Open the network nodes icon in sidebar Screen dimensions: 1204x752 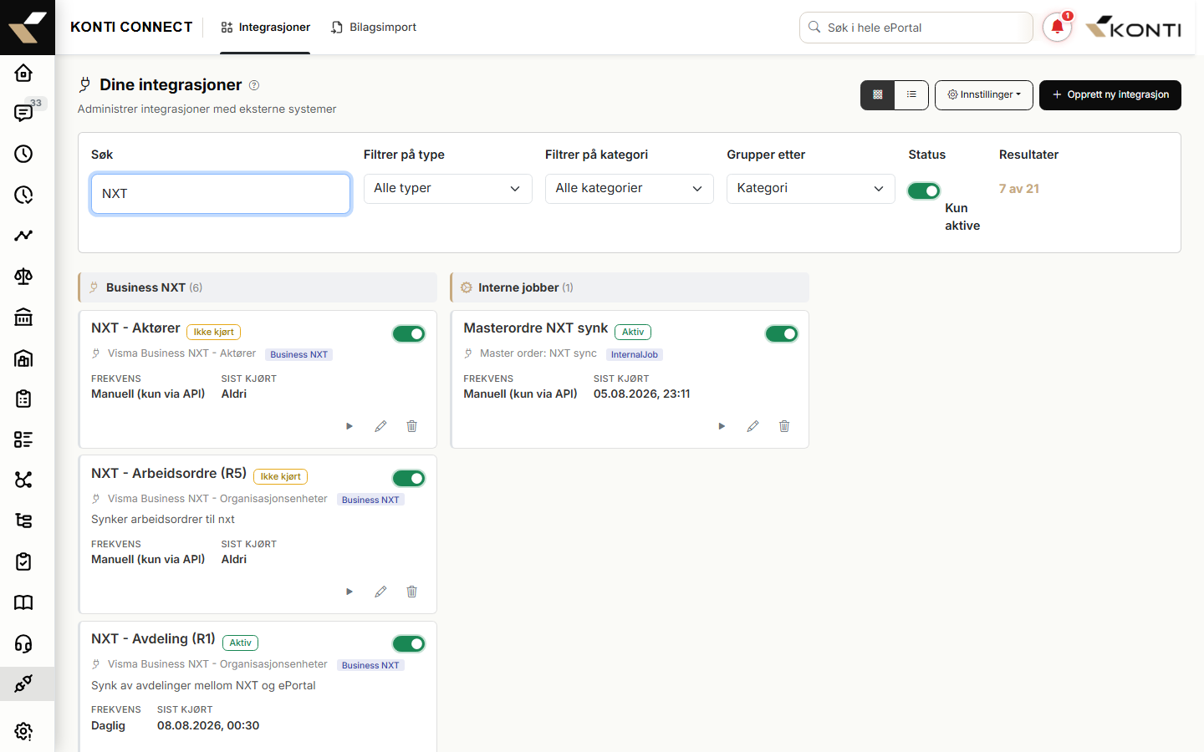[x=23, y=480]
